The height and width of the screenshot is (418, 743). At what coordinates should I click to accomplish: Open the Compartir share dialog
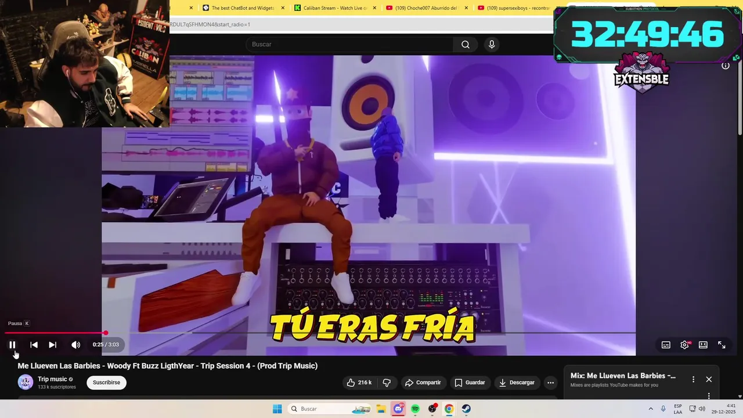423,383
